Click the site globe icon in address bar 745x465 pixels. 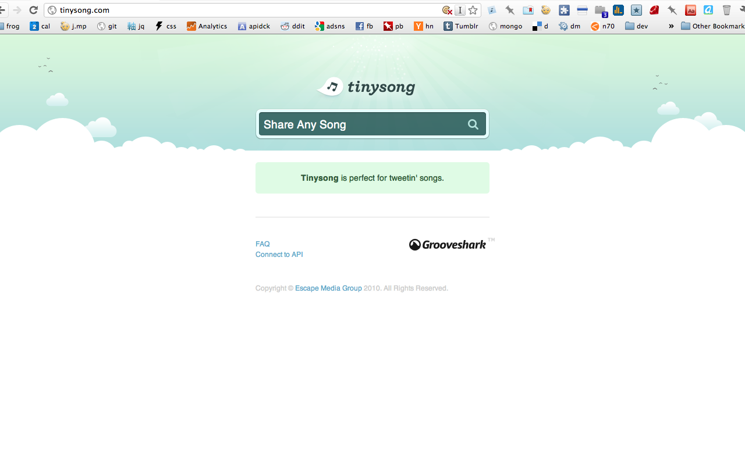tap(52, 10)
